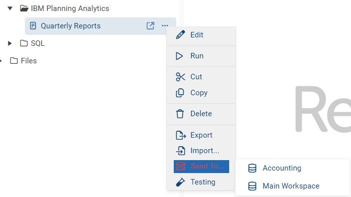Choose Delete from the context menu

pos(201,114)
